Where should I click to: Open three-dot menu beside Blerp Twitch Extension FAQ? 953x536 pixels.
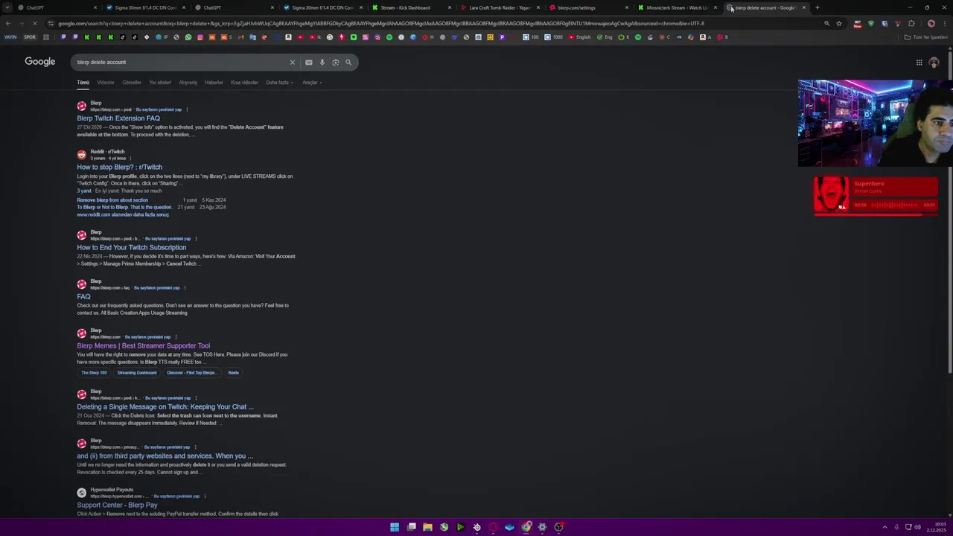pyautogui.click(x=186, y=109)
